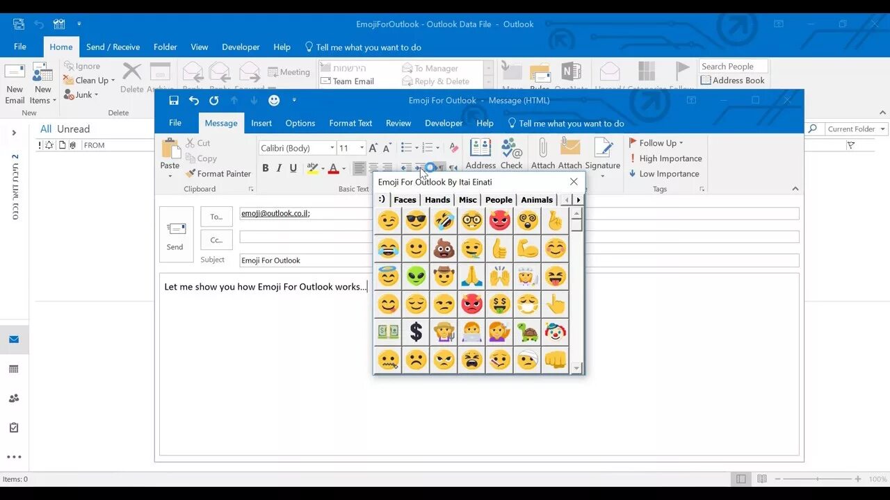Apply yellow text highlight color
Image resolution: width=890 pixels, height=500 pixels.
pos(312,168)
